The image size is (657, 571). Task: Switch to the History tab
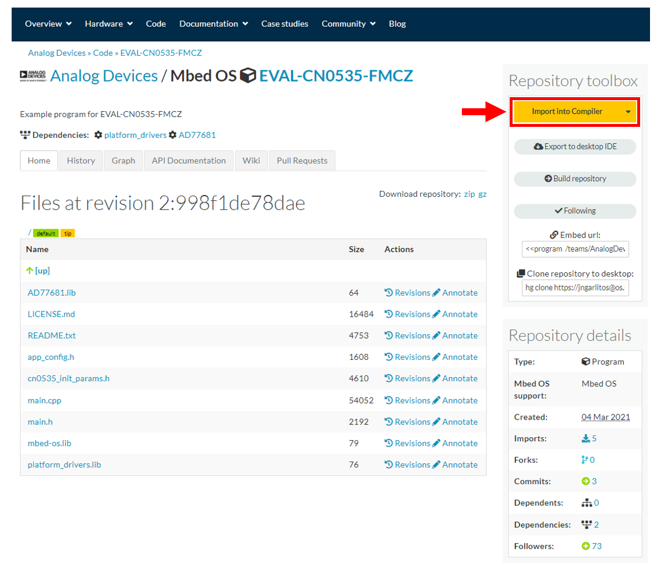click(81, 161)
